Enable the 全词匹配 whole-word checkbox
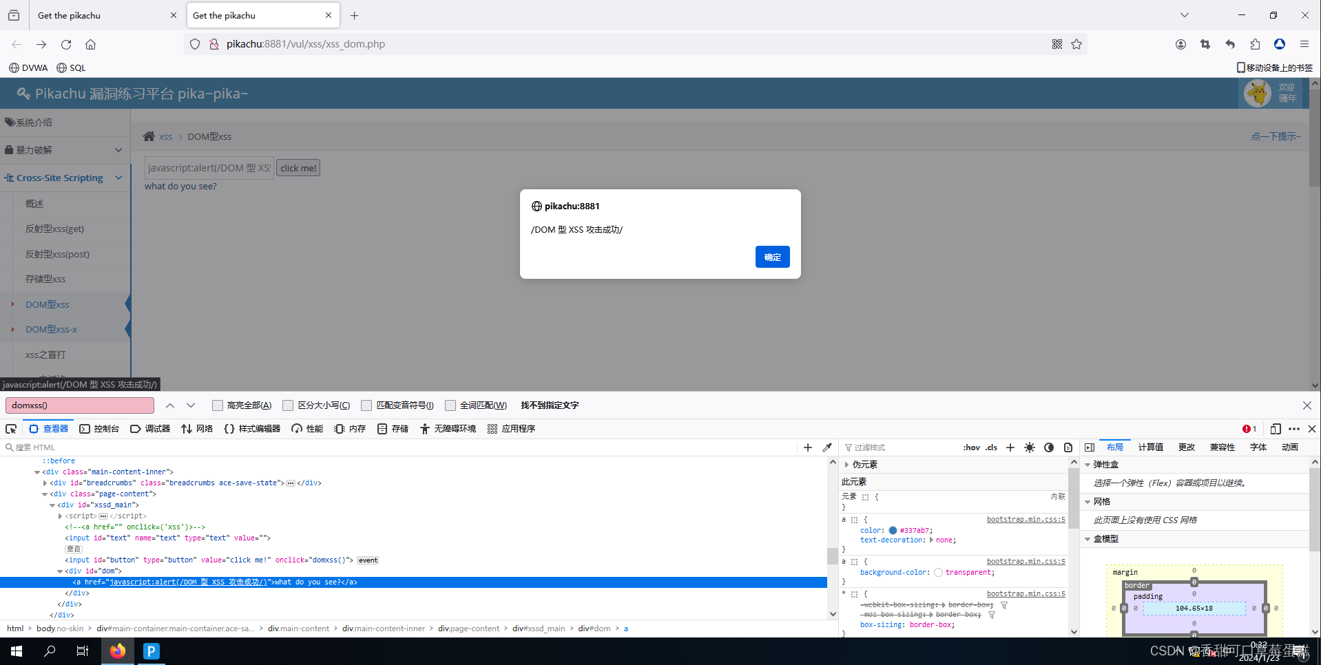1321x665 pixels. click(450, 405)
